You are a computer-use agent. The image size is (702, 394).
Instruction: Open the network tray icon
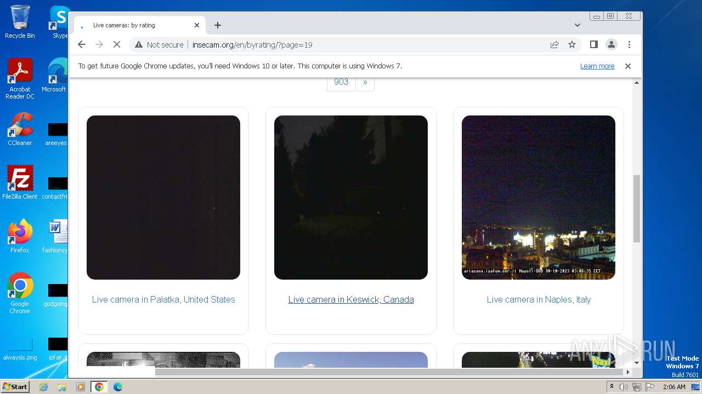[636, 387]
